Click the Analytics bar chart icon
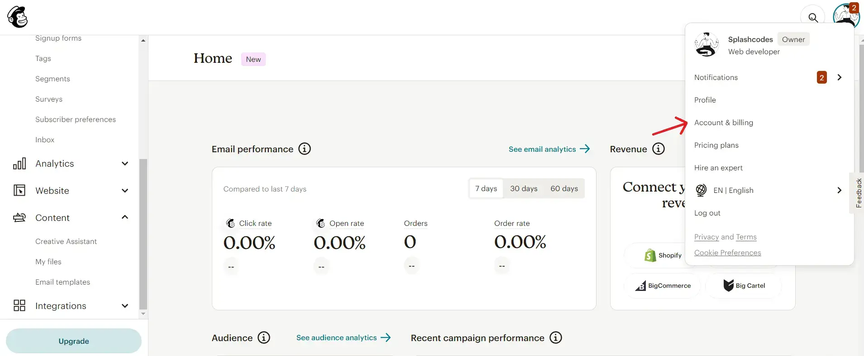 [19, 164]
